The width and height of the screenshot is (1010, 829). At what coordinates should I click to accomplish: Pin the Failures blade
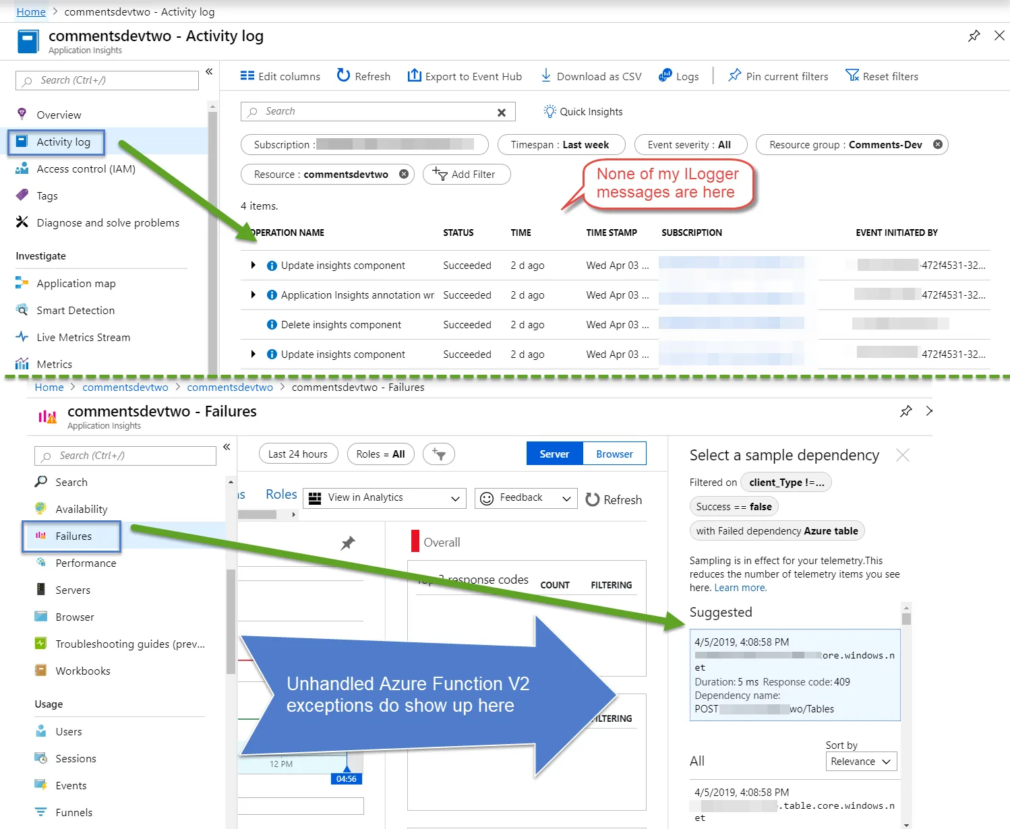[905, 411]
